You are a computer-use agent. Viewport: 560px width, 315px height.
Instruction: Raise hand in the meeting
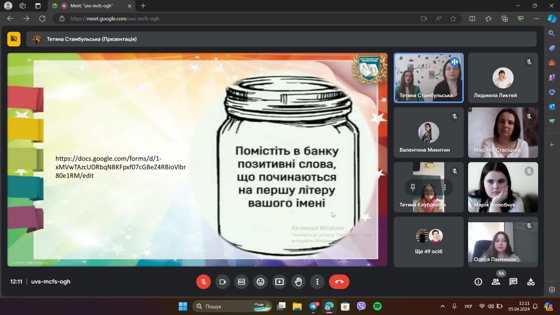click(298, 282)
